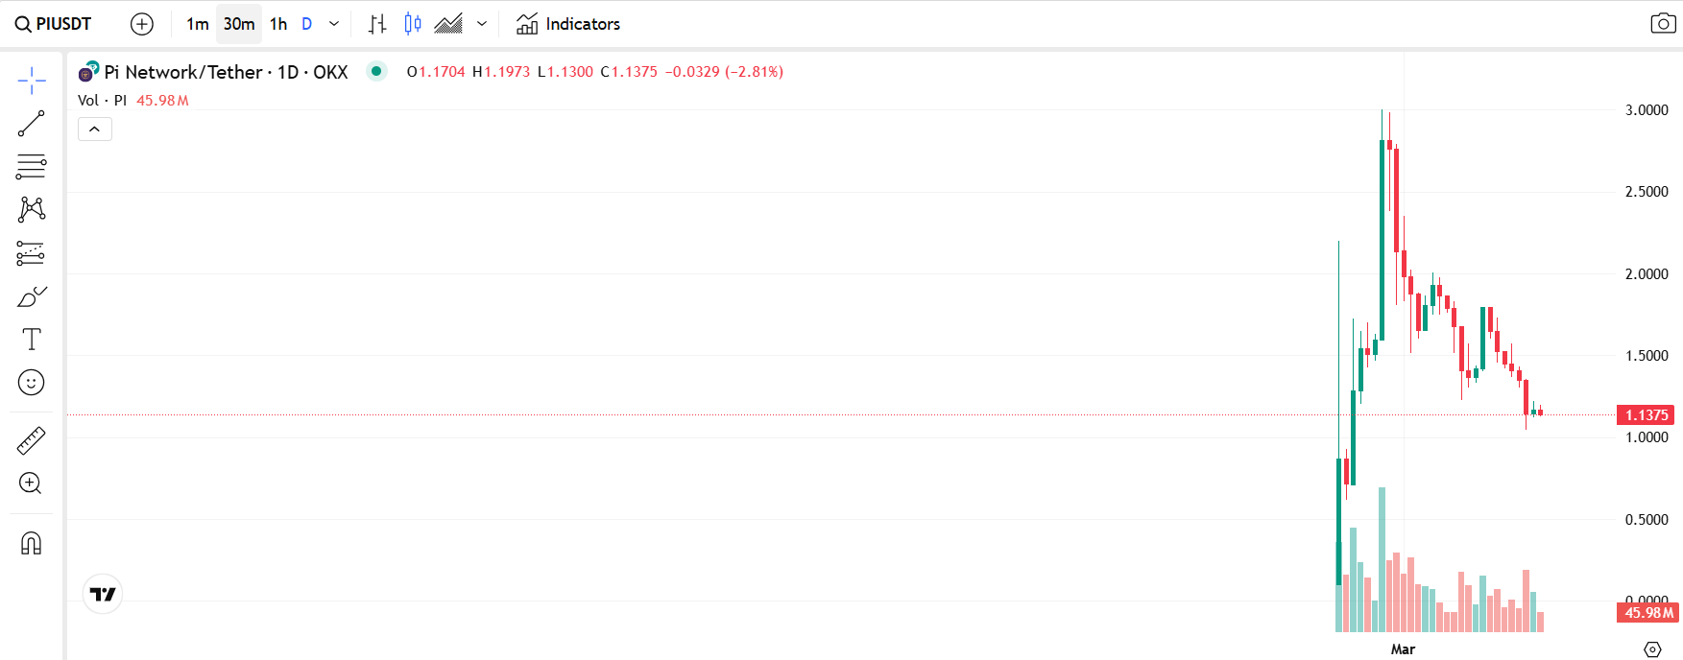Expand the chart style dropdown arrow

(482, 24)
